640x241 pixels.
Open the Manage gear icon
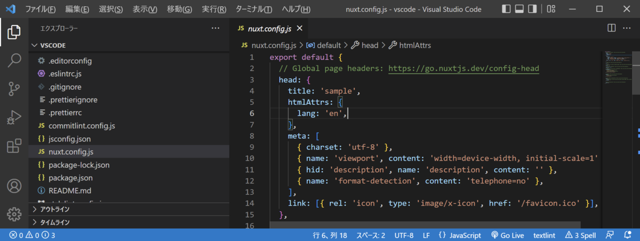(x=14, y=214)
